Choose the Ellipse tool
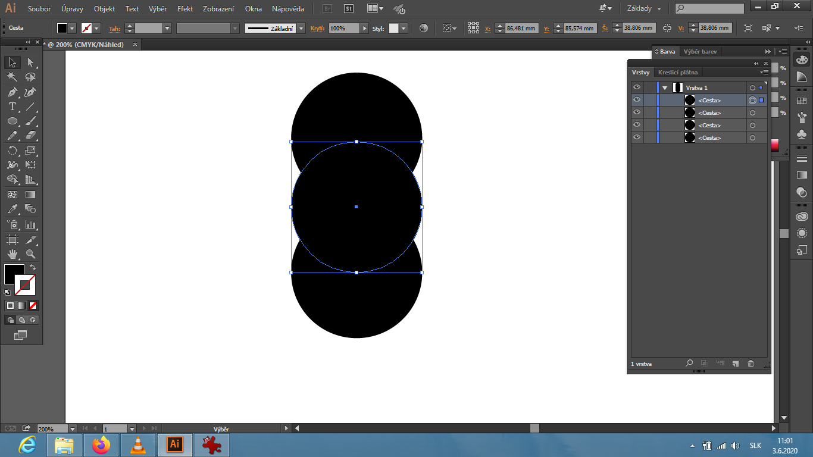Image resolution: width=813 pixels, height=457 pixels. [12, 121]
